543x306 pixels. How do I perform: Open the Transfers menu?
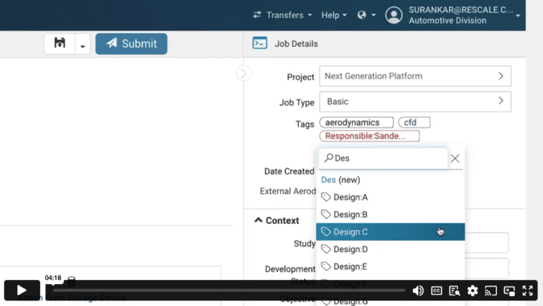point(282,15)
